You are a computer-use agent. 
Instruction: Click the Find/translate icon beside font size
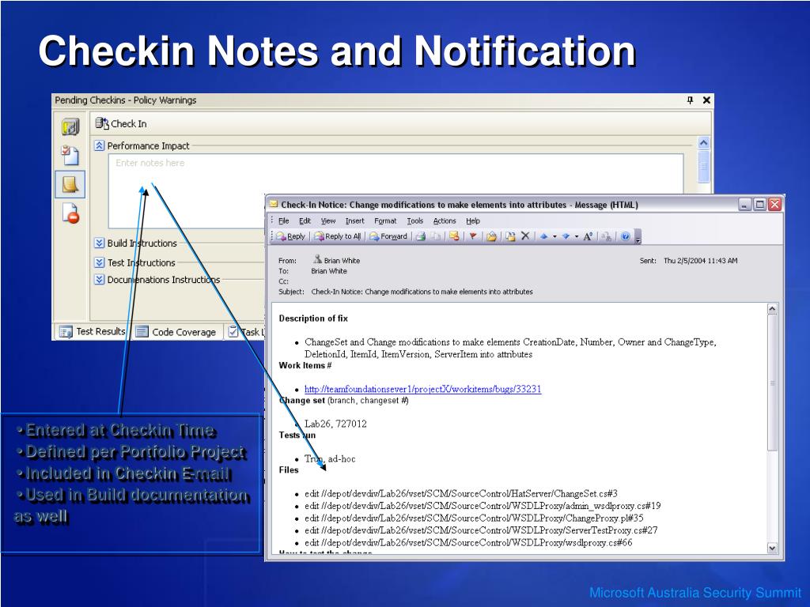click(607, 236)
